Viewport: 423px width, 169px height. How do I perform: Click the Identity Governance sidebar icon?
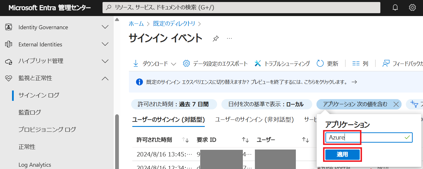(x=9, y=27)
